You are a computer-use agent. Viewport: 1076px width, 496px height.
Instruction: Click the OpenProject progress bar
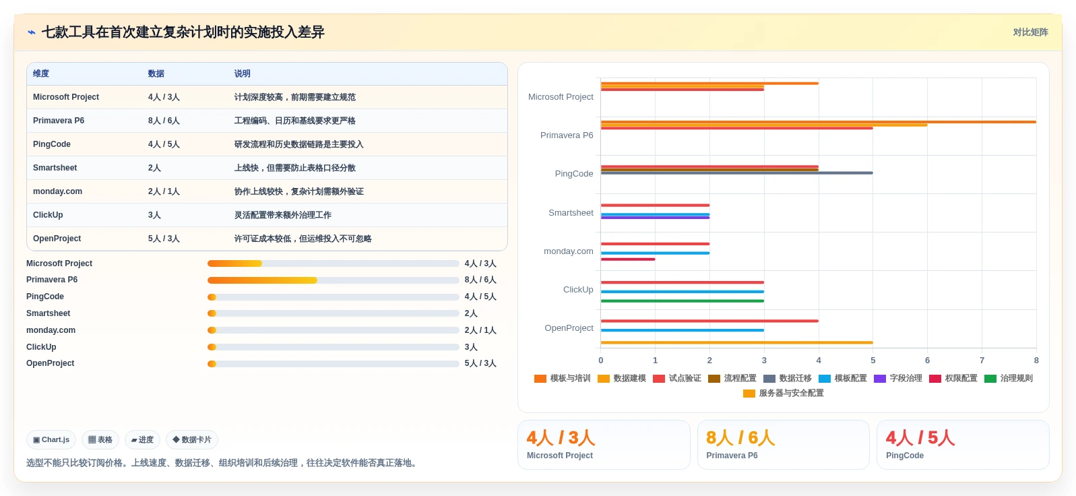click(x=334, y=364)
